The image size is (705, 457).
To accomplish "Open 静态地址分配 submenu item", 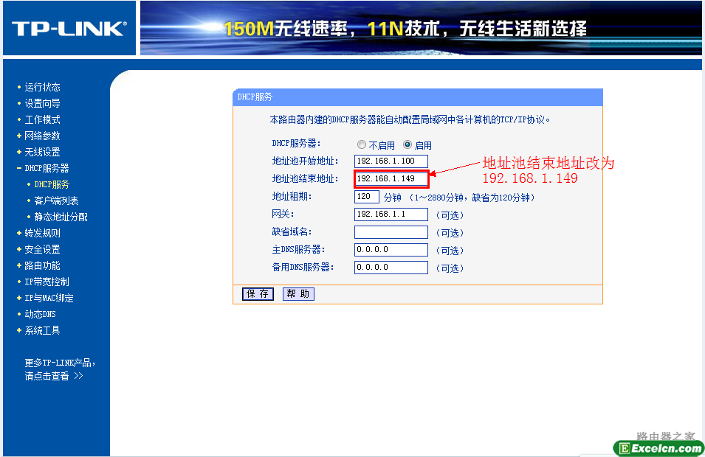I will tap(61, 217).
